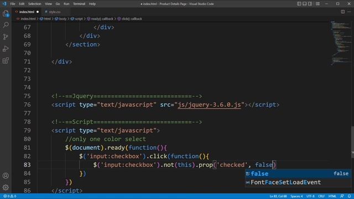Click line number 83

point(27,165)
